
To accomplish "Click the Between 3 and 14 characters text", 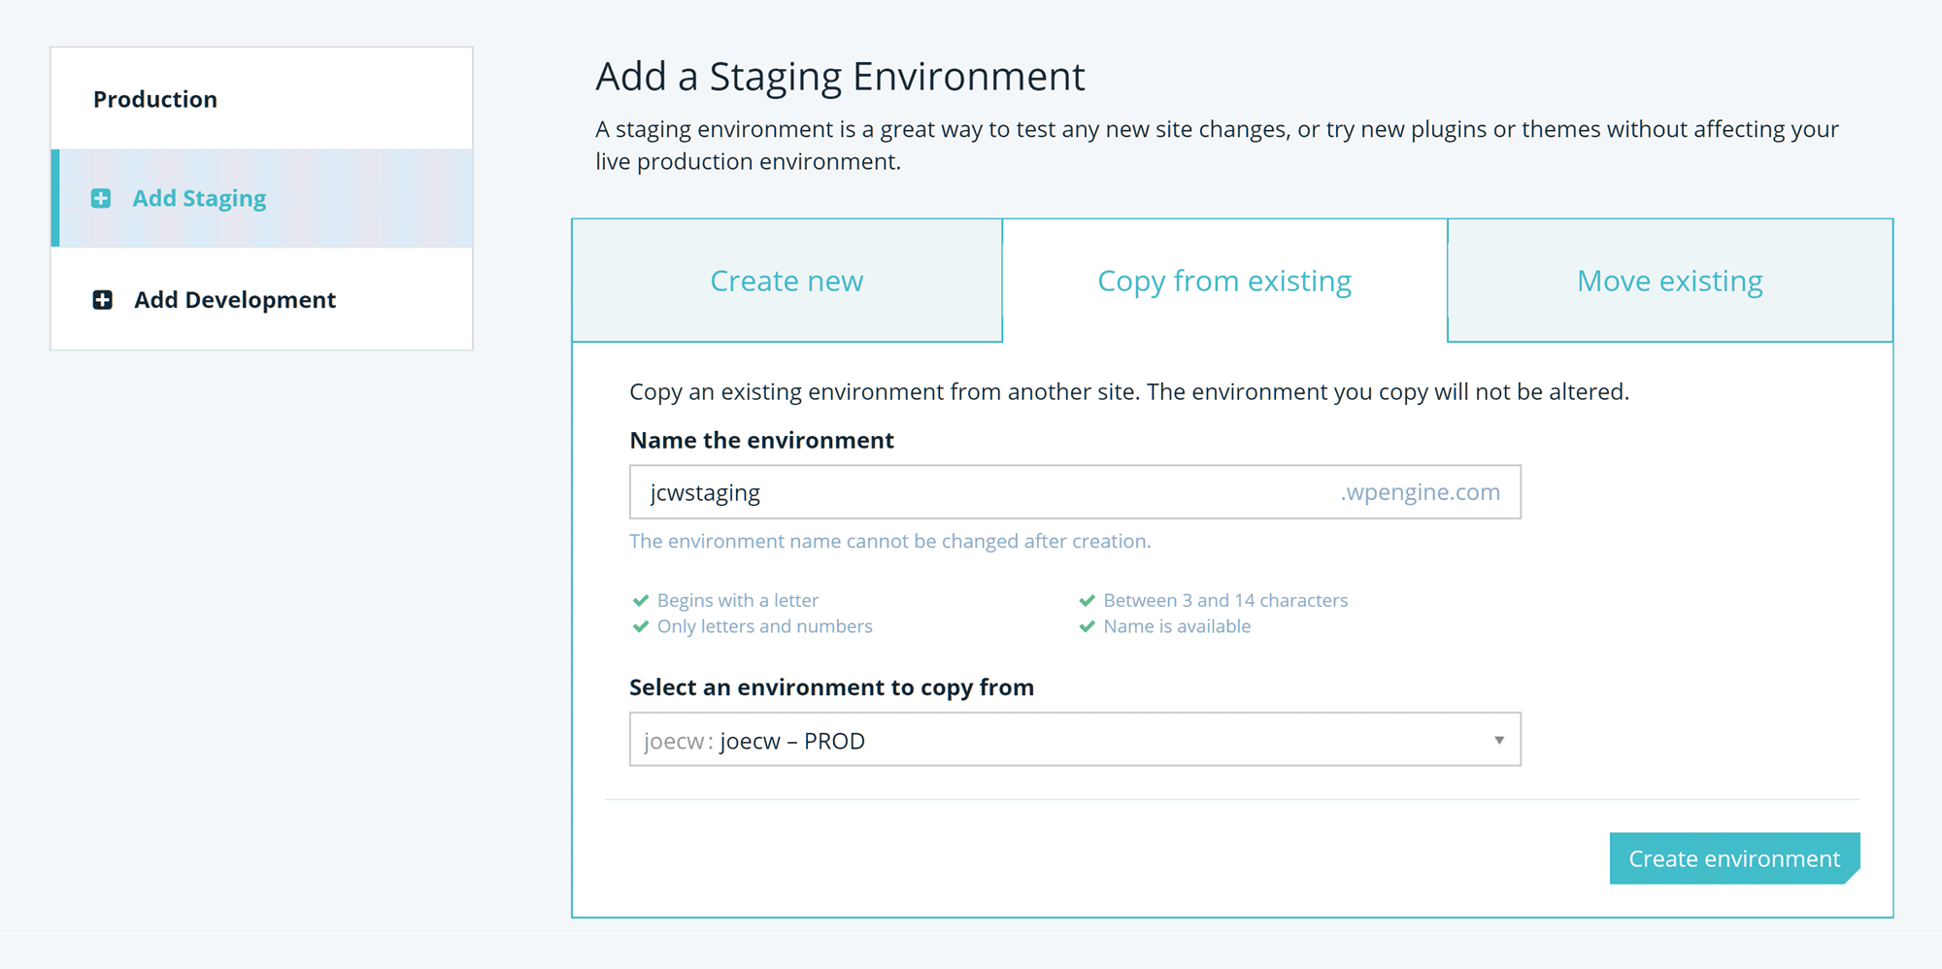I will (x=1225, y=600).
